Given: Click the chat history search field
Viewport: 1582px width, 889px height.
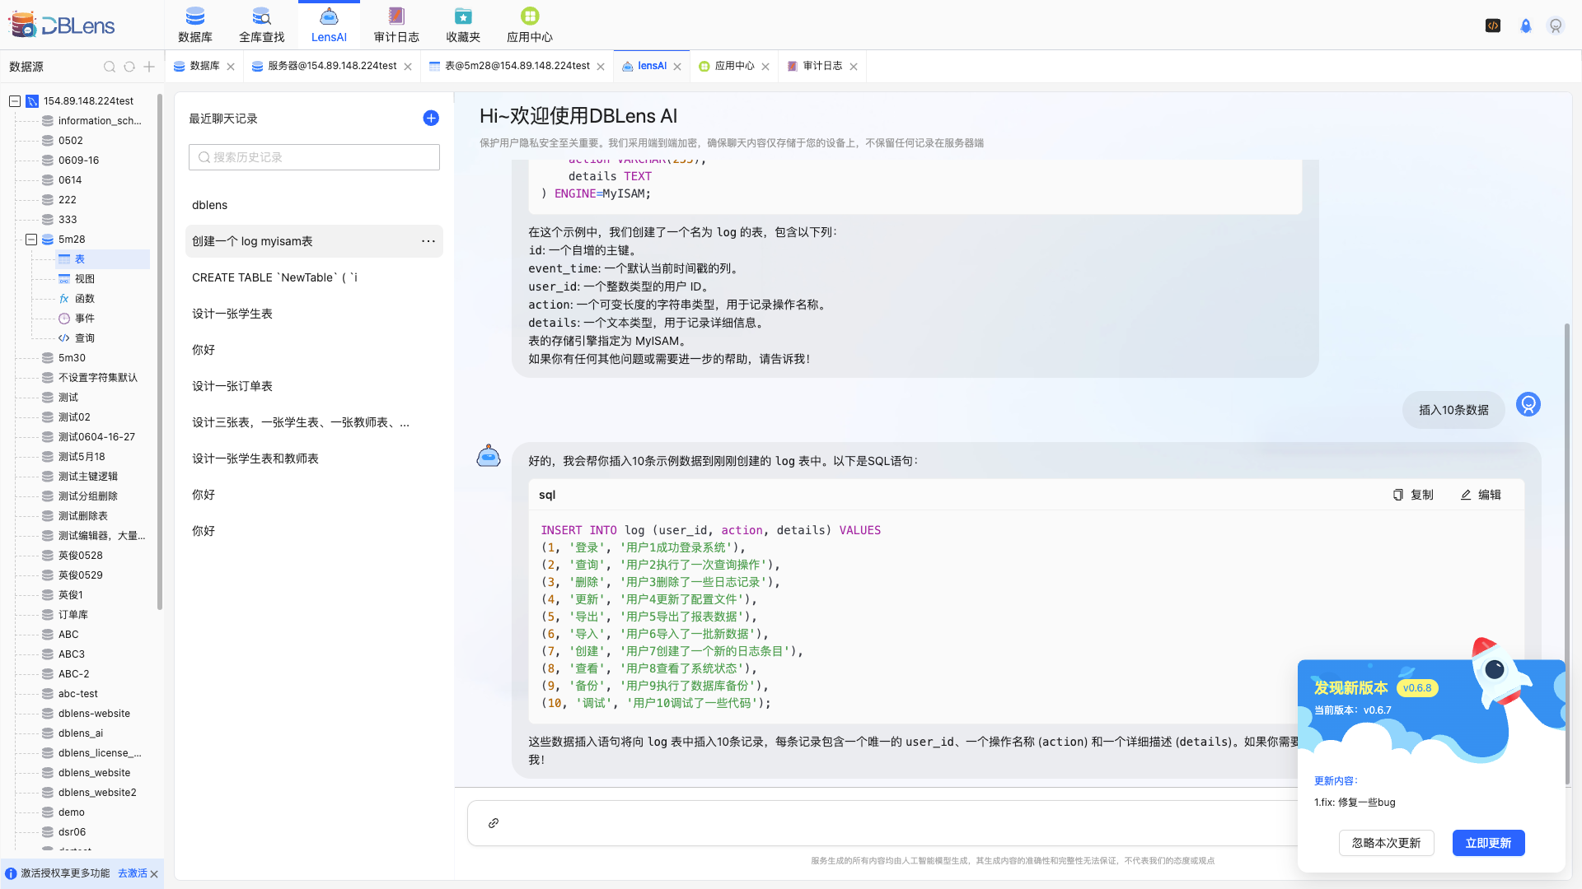Looking at the screenshot, I should coord(313,156).
